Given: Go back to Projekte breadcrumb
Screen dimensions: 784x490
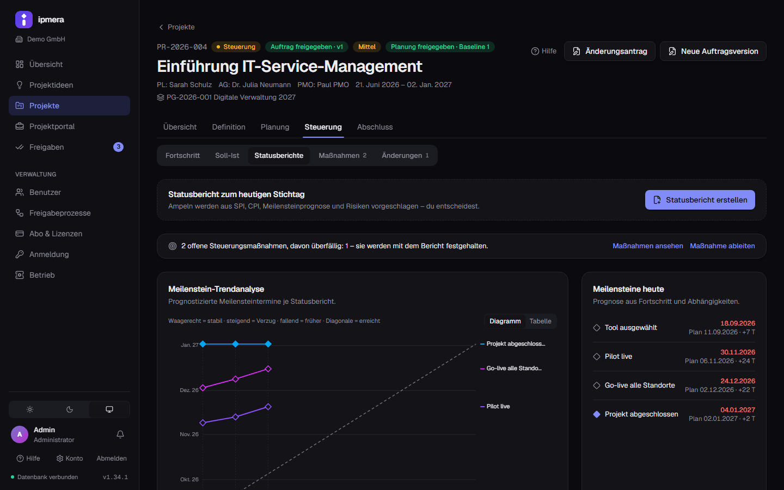Looking at the screenshot, I should (176, 27).
